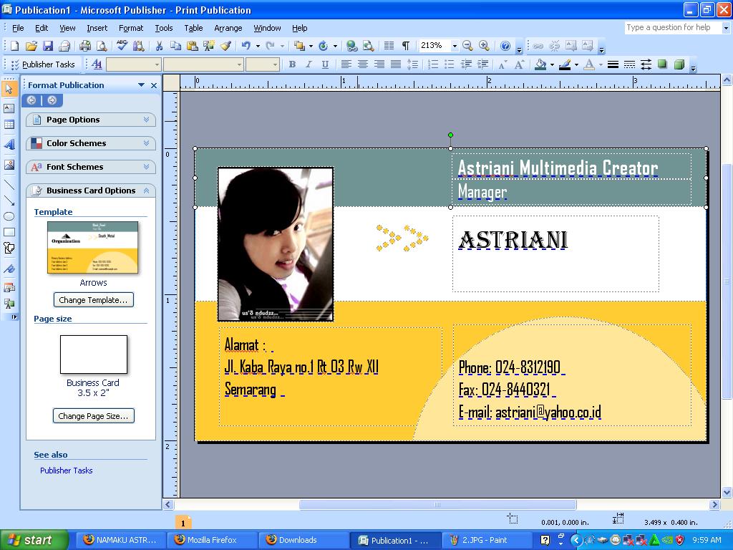This screenshot has height=550, width=733.
Task: Expand the Color Schemes section
Action: point(91,143)
